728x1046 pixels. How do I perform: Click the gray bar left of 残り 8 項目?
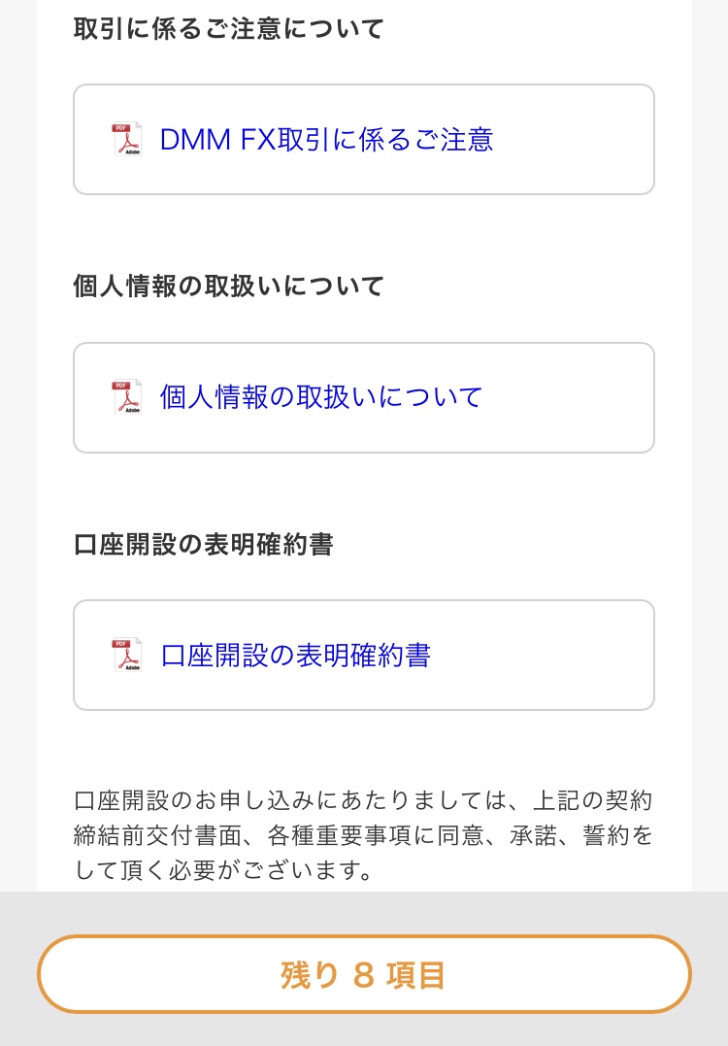(17, 974)
